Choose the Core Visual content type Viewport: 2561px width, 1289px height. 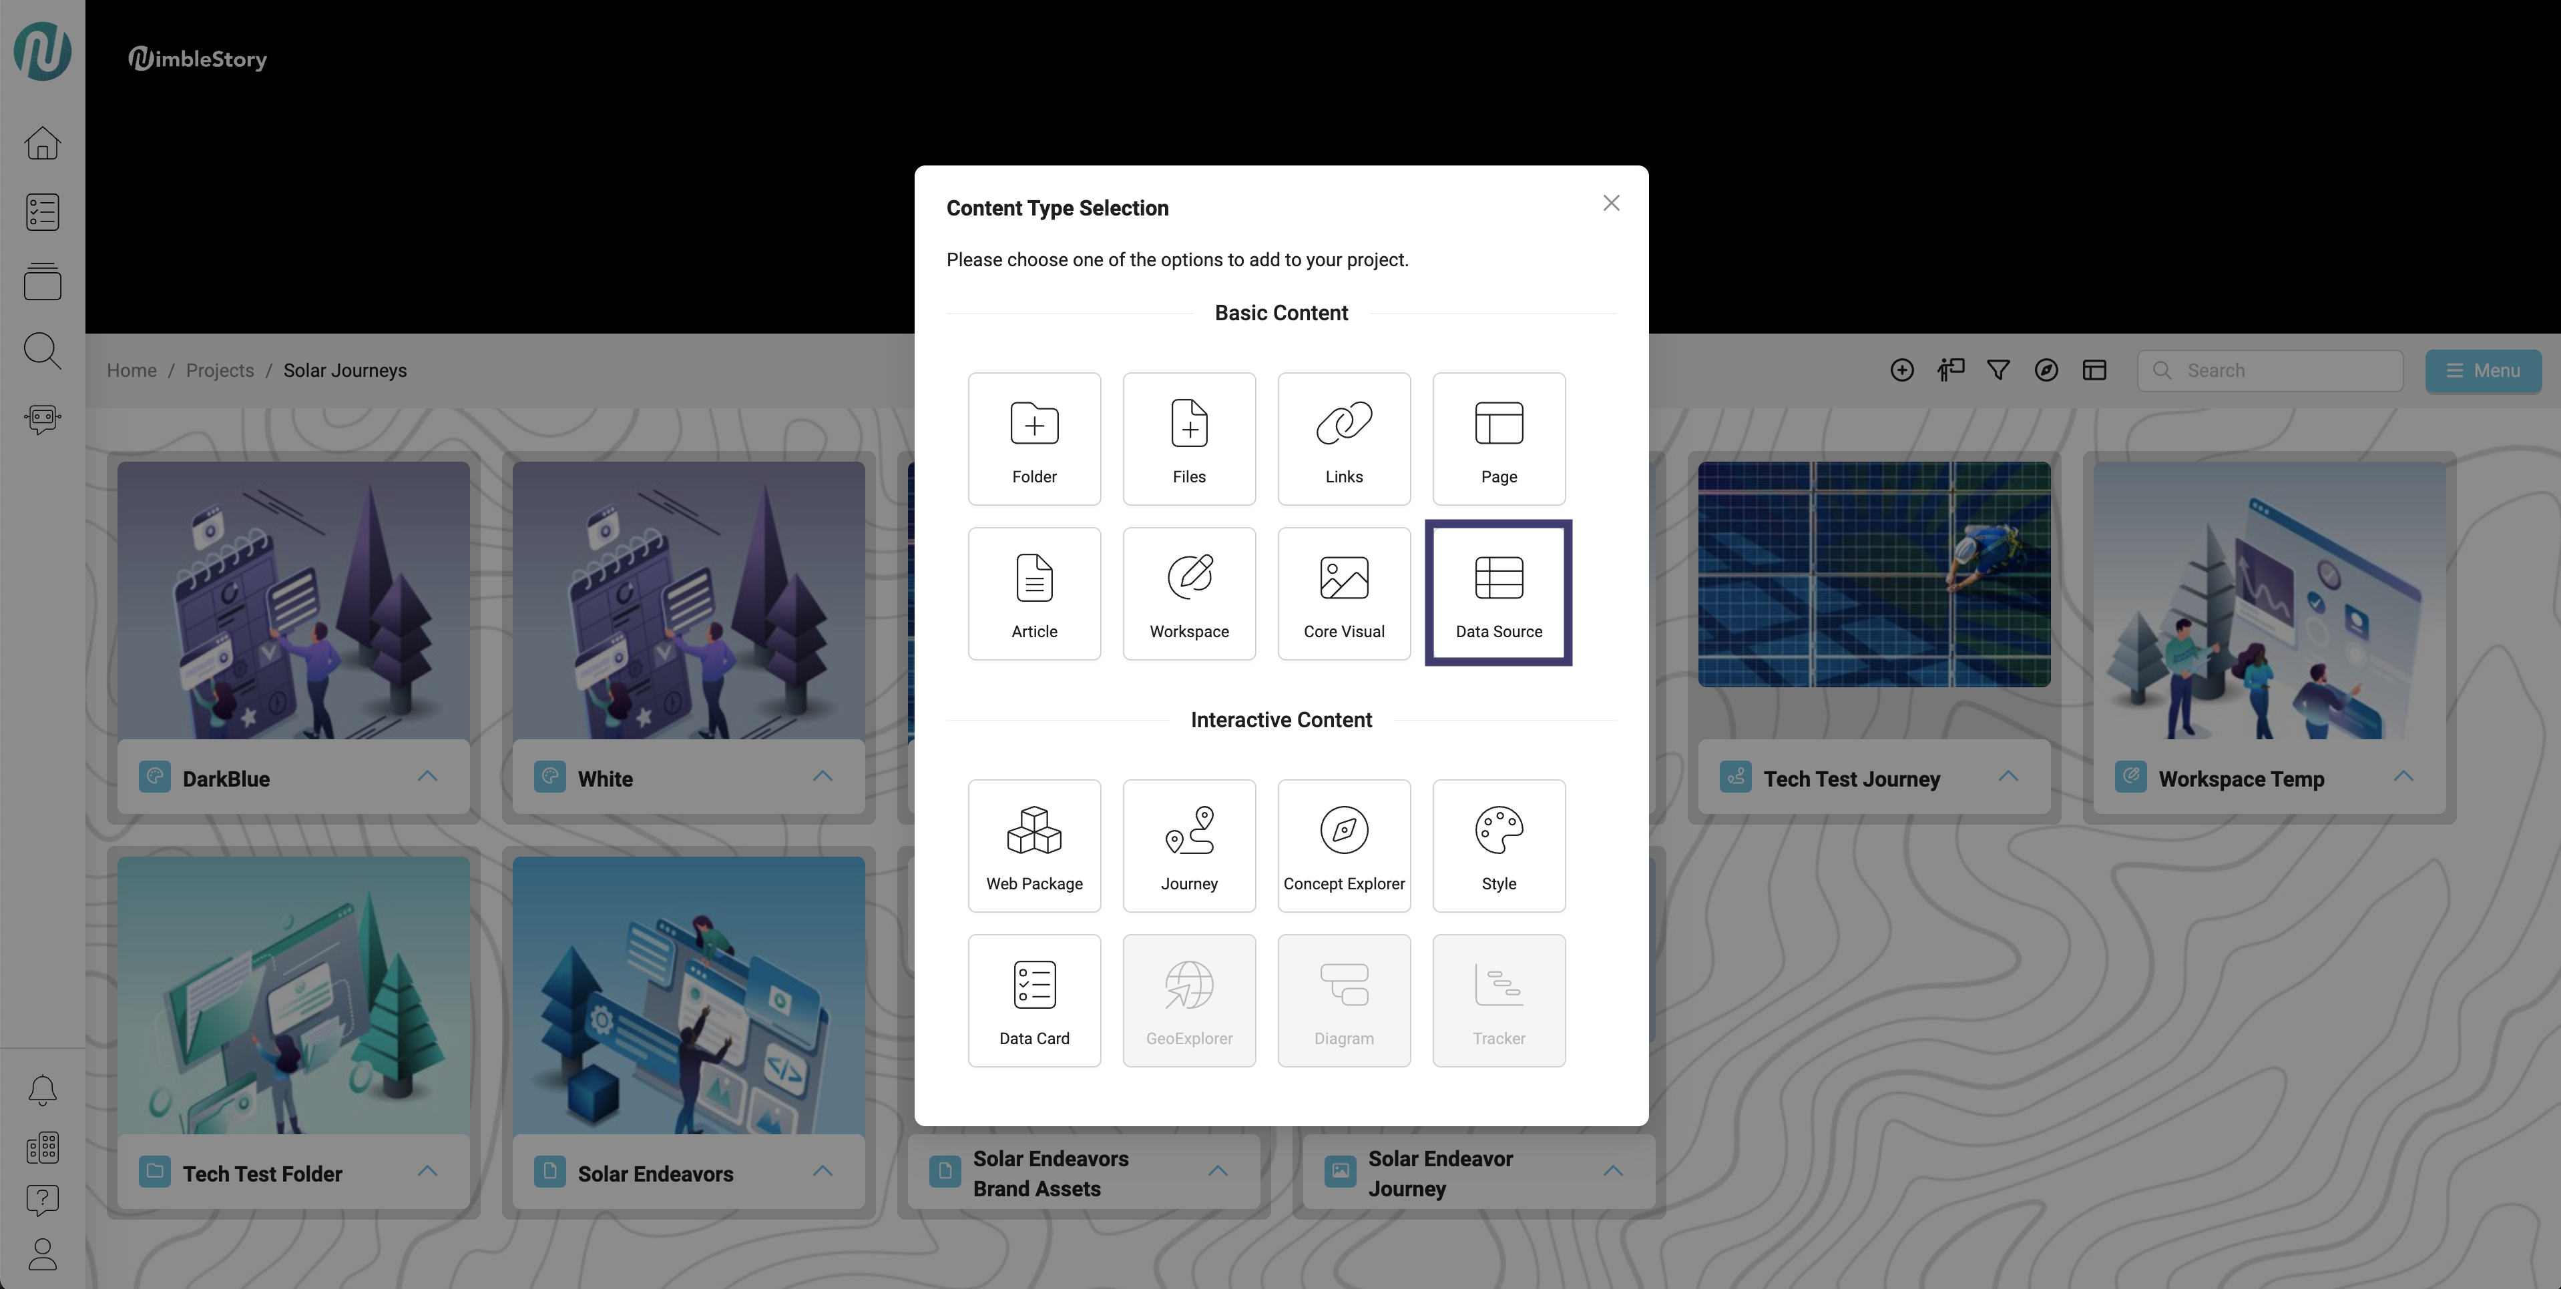pos(1343,593)
